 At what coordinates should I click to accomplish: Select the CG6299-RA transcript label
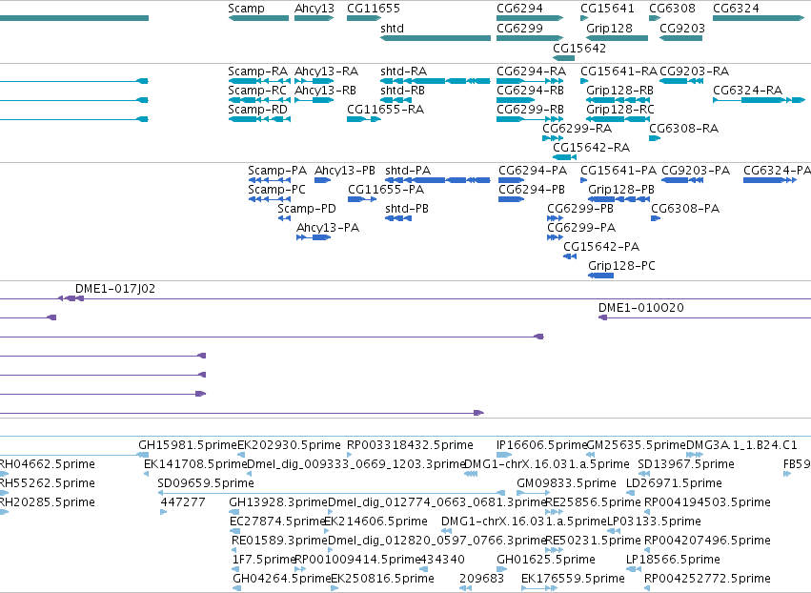pyautogui.click(x=577, y=129)
